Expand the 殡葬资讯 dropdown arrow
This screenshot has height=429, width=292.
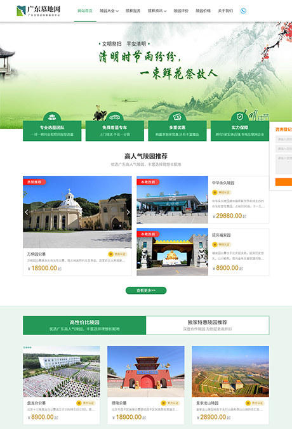click(165, 11)
